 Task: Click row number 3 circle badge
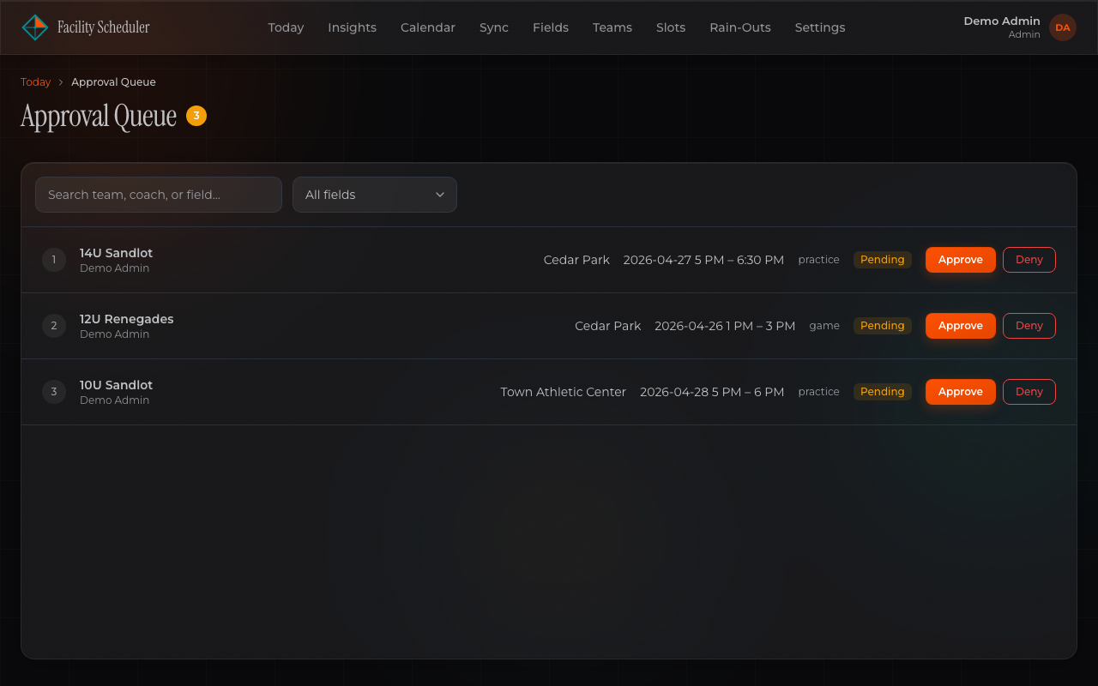coord(54,392)
